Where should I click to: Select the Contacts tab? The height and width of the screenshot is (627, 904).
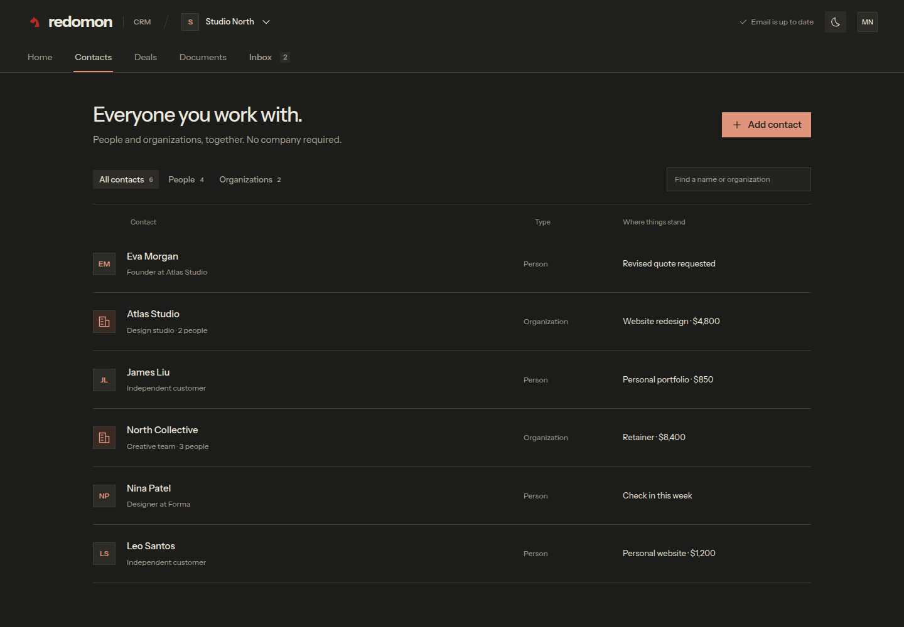tap(94, 57)
